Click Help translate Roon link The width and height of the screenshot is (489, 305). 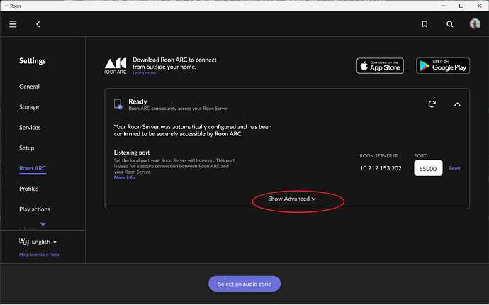click(40, 255)
